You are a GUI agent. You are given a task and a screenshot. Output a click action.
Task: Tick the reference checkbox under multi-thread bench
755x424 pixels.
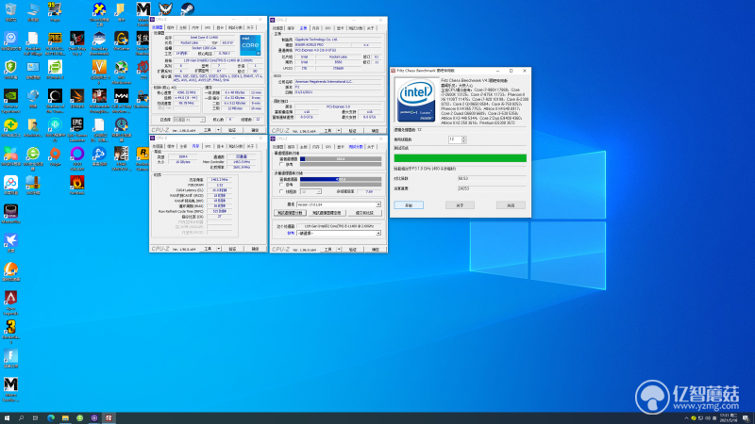coord(281,185)
